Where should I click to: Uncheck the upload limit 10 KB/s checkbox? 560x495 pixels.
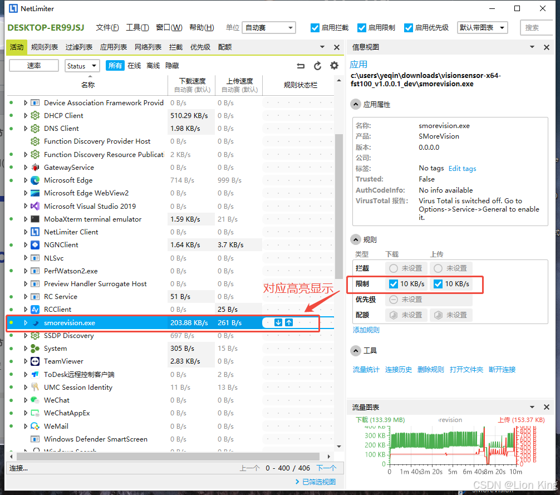point(438,284)
